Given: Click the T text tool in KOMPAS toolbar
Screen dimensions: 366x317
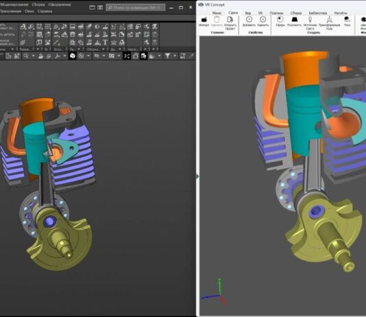Looking at the screenshot, I should click(x=105, y=43).
